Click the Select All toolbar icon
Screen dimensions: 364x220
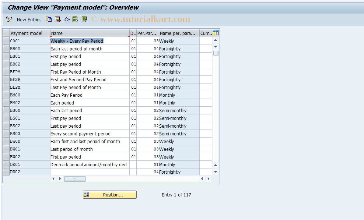click(x=75, y=19)
